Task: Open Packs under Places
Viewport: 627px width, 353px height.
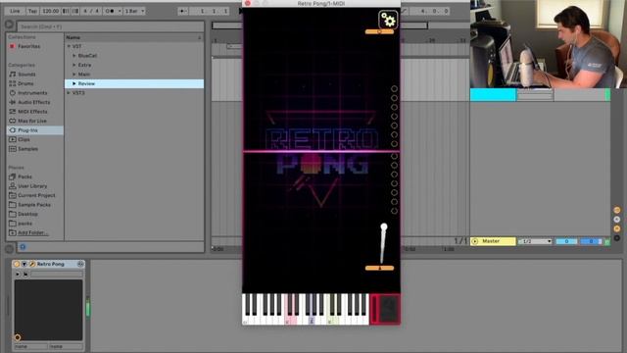Action: tap(24, 176)
